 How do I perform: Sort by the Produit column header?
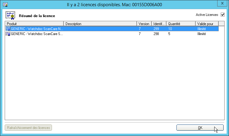tap(34, 24)
